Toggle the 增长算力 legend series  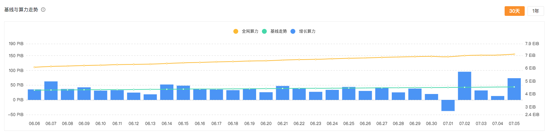303,31
